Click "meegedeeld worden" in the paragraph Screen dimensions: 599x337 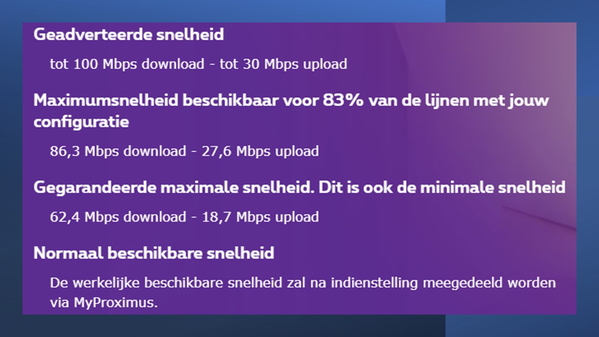pos(489,283)
